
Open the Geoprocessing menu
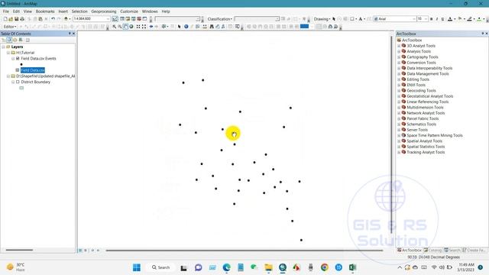104,11
